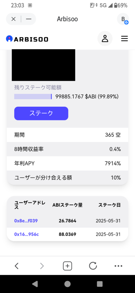Open address 0x8e...f039 link
The width and height of the screenshot is (135, 293).
pos(26,221)
